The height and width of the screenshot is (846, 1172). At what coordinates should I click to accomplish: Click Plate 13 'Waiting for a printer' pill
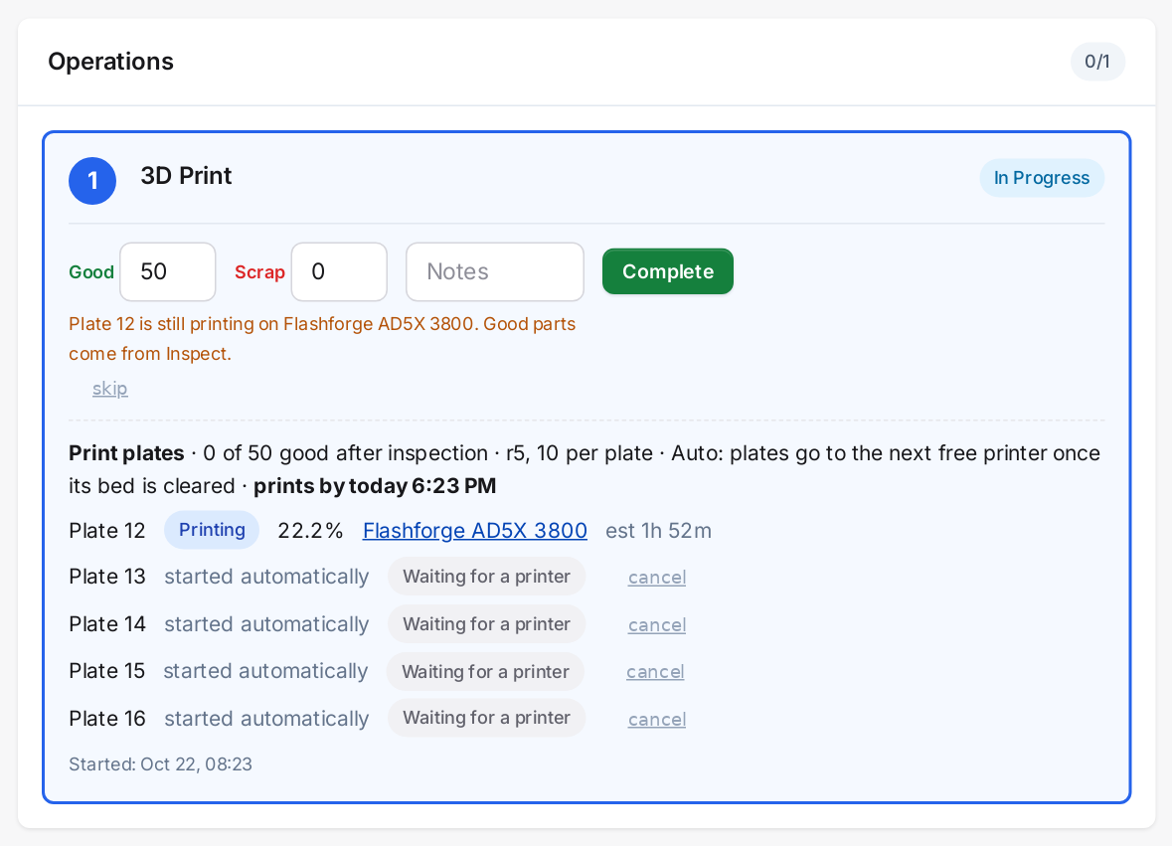click(486, 577)
